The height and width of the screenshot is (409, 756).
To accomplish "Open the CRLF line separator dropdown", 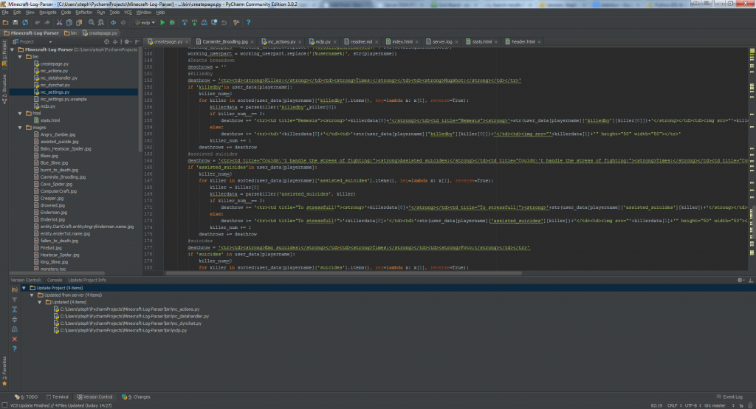I will click(x=673, y=405).
